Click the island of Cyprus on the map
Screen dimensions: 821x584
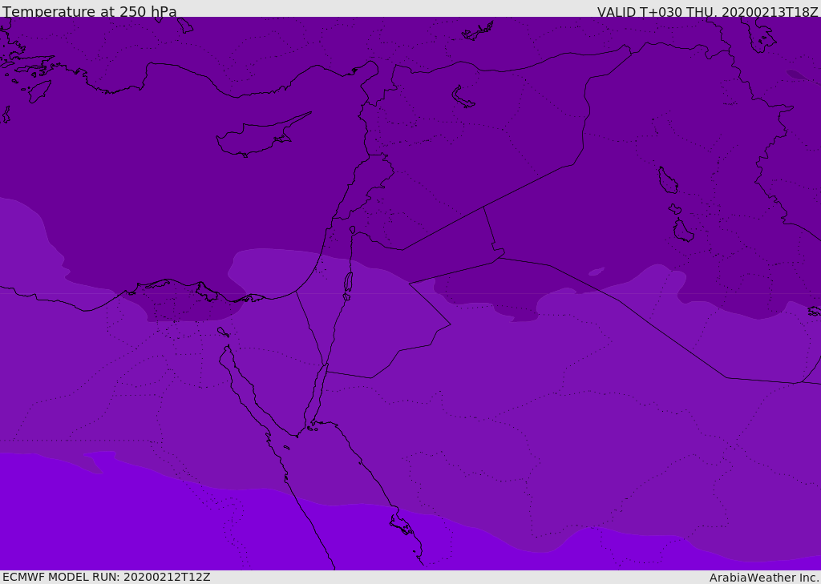pyautogui.click(x=262, y=136)
